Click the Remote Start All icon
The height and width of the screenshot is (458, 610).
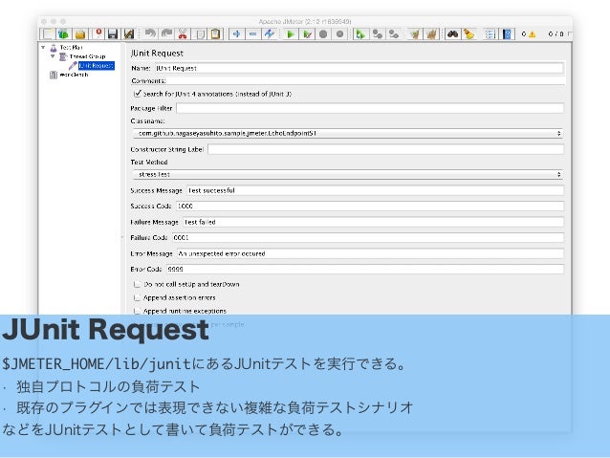[360, 34]
